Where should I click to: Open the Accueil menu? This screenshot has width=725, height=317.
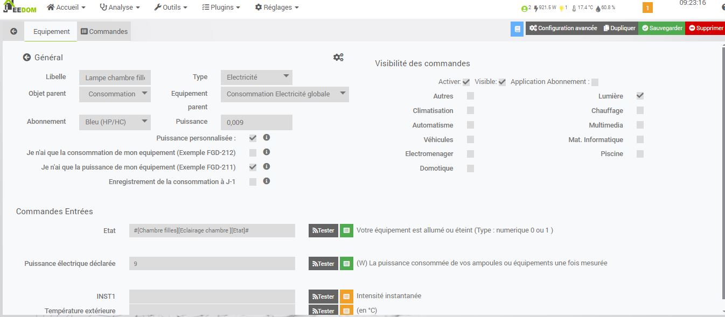click(x=66, y=8)
